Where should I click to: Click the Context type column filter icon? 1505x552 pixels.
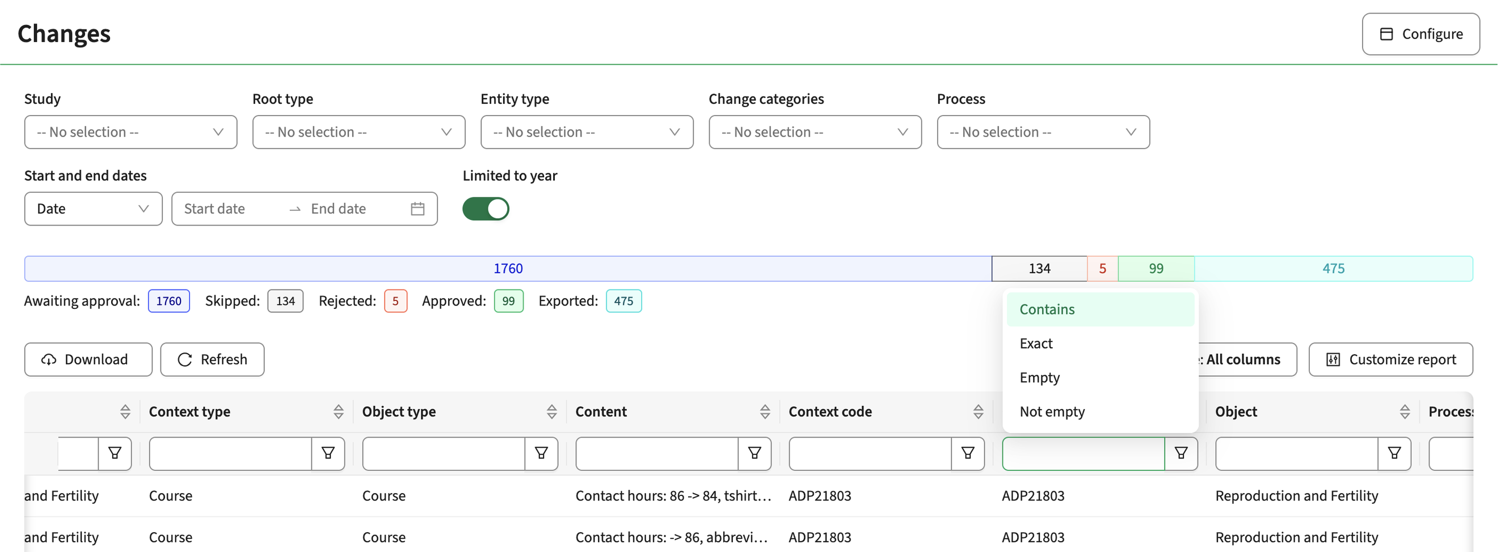[x=328, y=453]
